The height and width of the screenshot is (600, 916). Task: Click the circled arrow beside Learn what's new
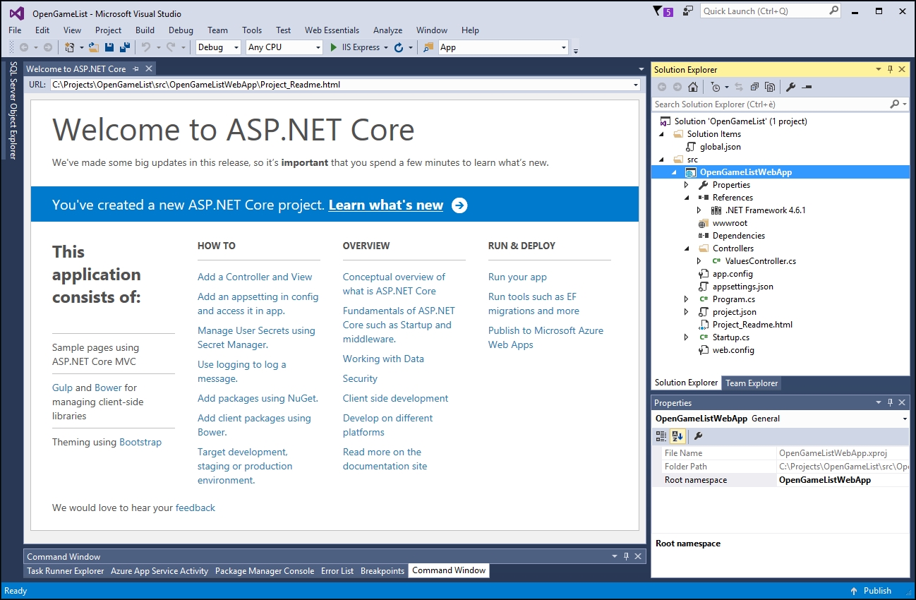tap(459, 205)
